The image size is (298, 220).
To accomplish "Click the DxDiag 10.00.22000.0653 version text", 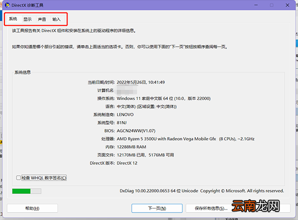I will pyautogui.click(x=202, y=191).
